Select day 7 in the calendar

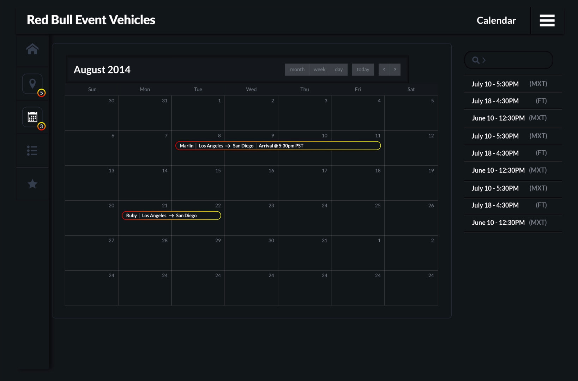click(145, 148)
